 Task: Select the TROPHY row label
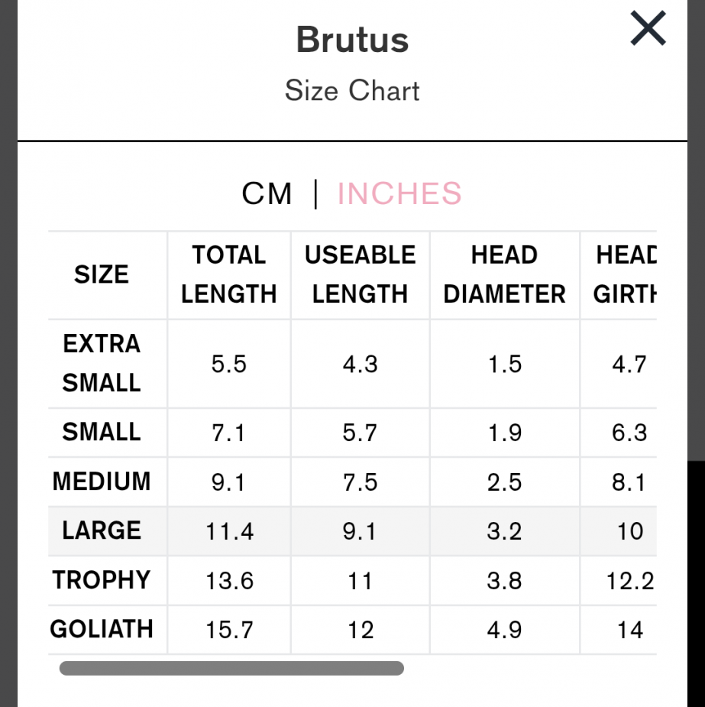tap(102, 580)
